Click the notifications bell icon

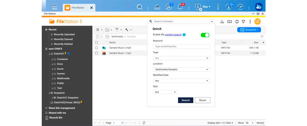(x=180, y=7)
